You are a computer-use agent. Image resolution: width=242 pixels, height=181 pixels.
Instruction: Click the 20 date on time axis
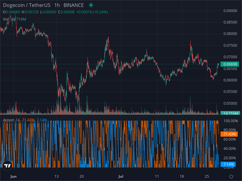[81, 176]
